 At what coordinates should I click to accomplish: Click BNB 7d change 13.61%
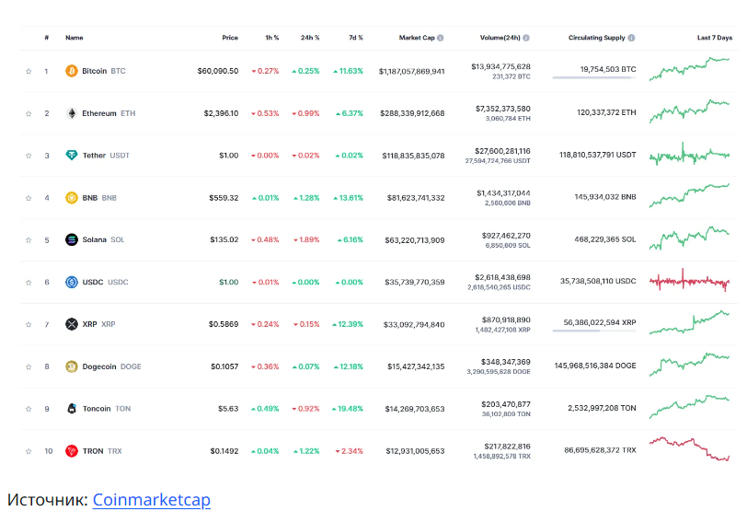coord(349,198)
